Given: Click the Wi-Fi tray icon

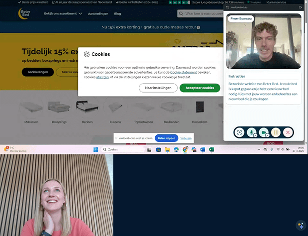Looking at the screenshot, I should pos(278,149).
